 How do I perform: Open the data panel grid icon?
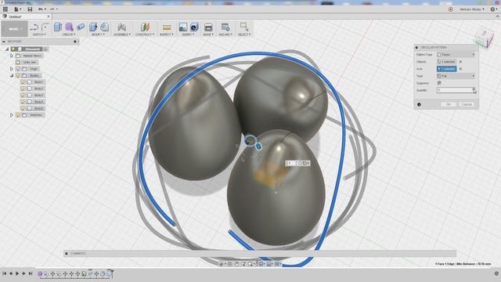click(x=5, y=9)
